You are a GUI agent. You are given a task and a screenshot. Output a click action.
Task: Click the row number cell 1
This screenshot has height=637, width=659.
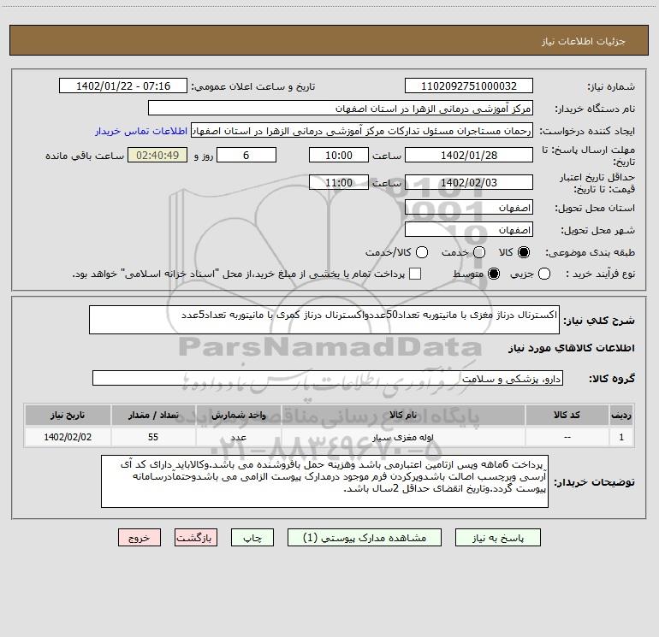pyautogui.click(x=621, y=437)
